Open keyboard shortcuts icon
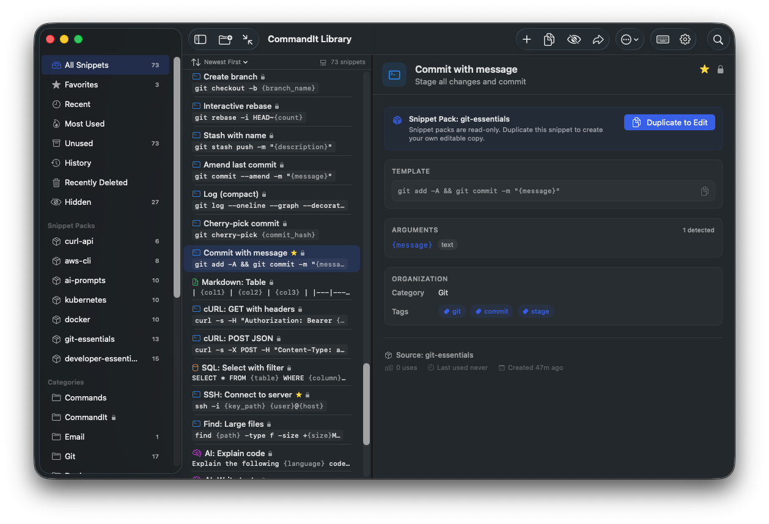 pyautogui.click(x=663, y=39)
